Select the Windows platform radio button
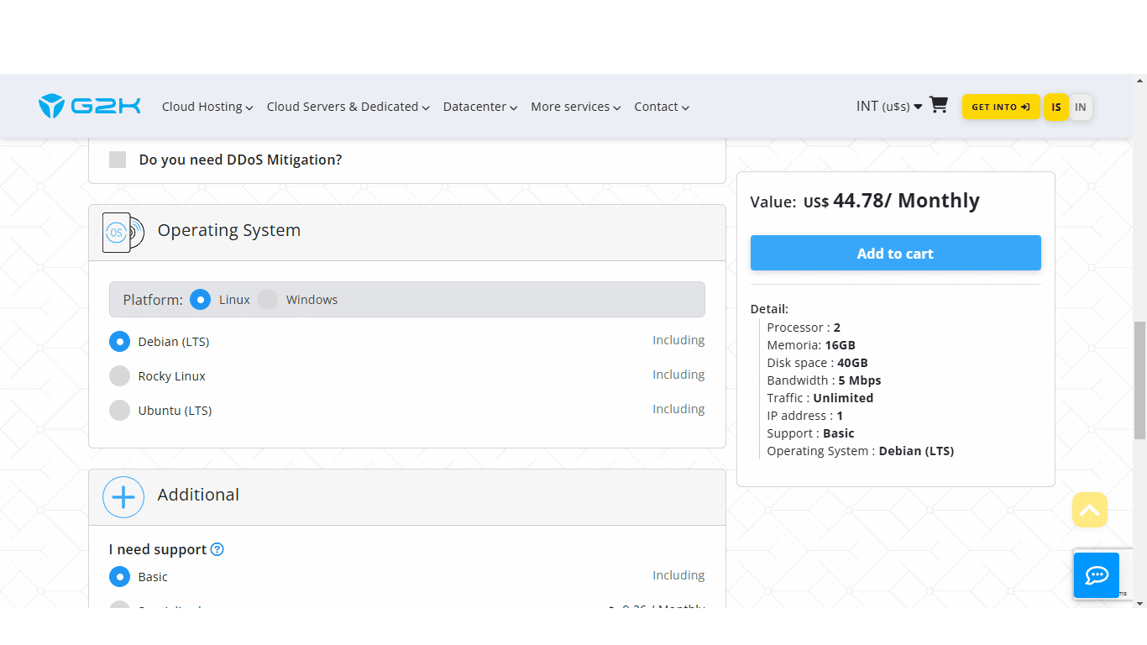The image size is (1147, 645). click(x=267, y=300)
